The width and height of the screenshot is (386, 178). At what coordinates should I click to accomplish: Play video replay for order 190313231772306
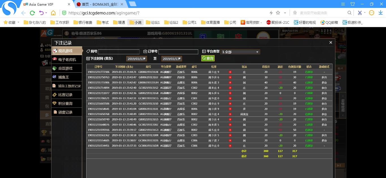230,72
